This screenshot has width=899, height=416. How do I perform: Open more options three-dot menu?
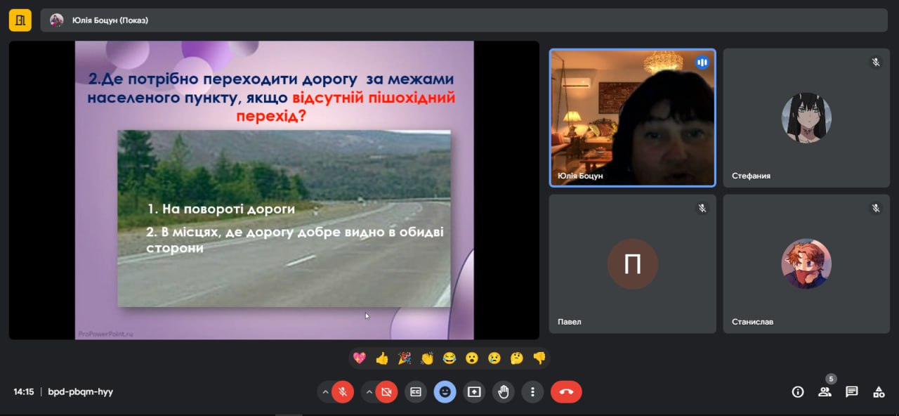(x=533, y=392)
